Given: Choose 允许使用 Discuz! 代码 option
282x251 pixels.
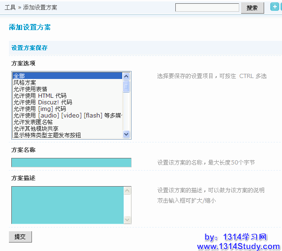Looking at the screenshot, I should coord(67,102).
